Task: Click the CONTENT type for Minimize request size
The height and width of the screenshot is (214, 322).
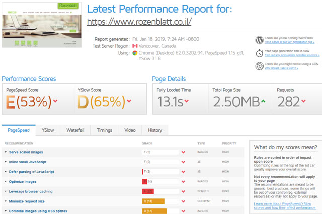Action: (x=204, y=201)
